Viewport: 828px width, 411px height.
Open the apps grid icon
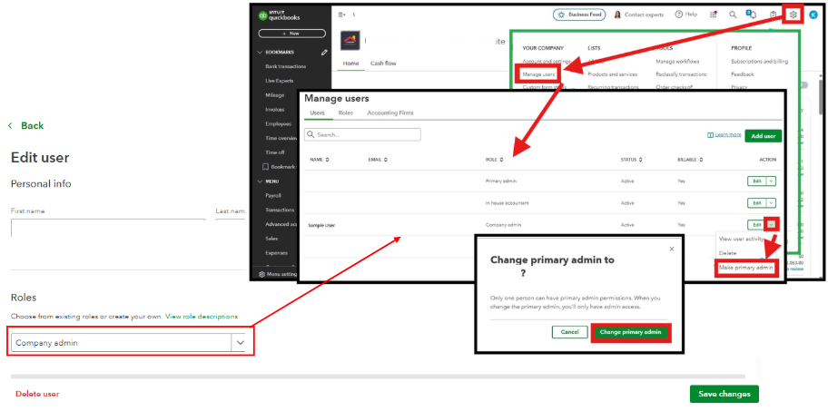pos(713,15)
